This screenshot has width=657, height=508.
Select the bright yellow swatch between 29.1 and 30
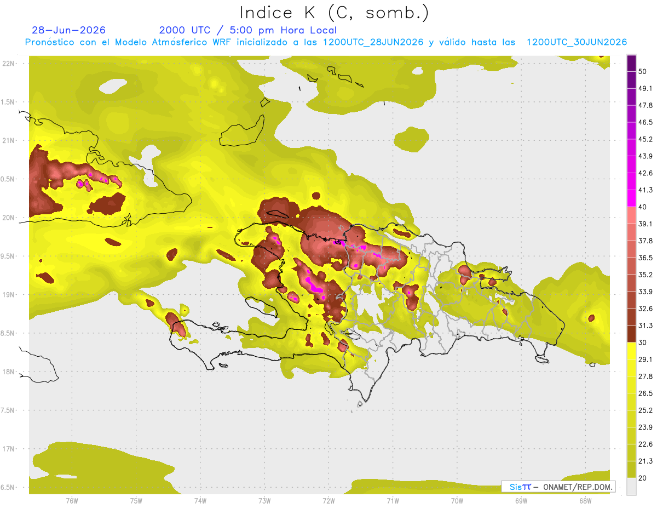pyautogui.click(x=631, y=351)
